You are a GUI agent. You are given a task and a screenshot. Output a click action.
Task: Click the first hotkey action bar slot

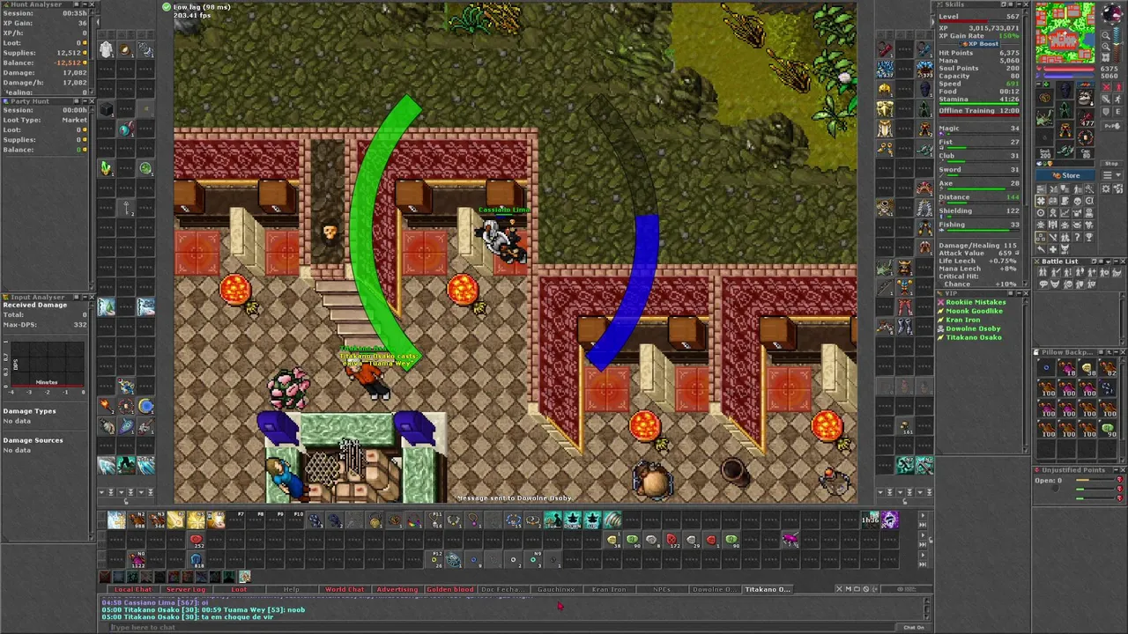[116, 520]
